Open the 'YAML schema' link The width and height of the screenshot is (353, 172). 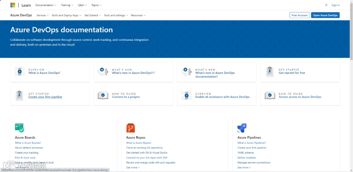click(245, 153)
